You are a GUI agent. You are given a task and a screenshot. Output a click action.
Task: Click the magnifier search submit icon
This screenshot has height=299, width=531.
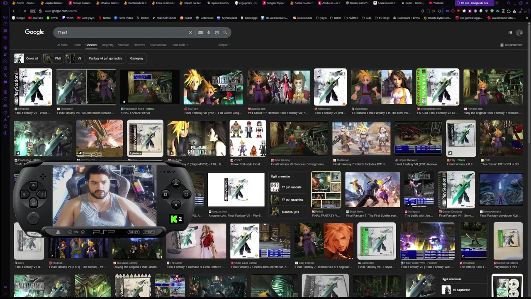point(225,32)
